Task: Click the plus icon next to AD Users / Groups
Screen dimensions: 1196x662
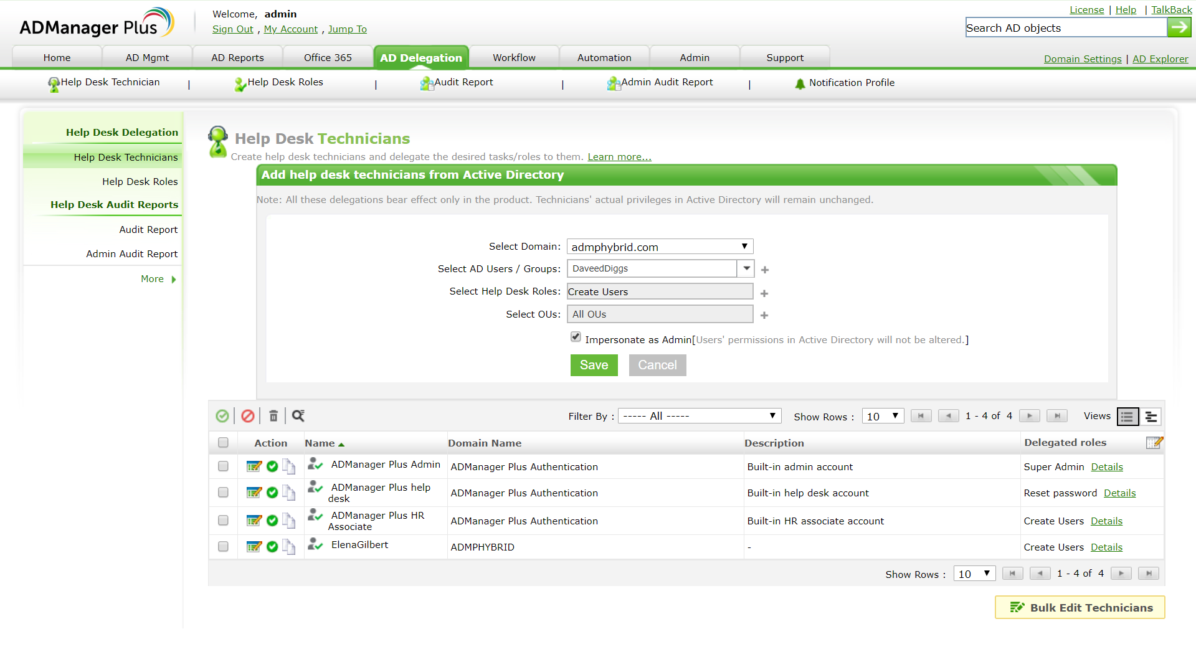Action: (765, 270)
